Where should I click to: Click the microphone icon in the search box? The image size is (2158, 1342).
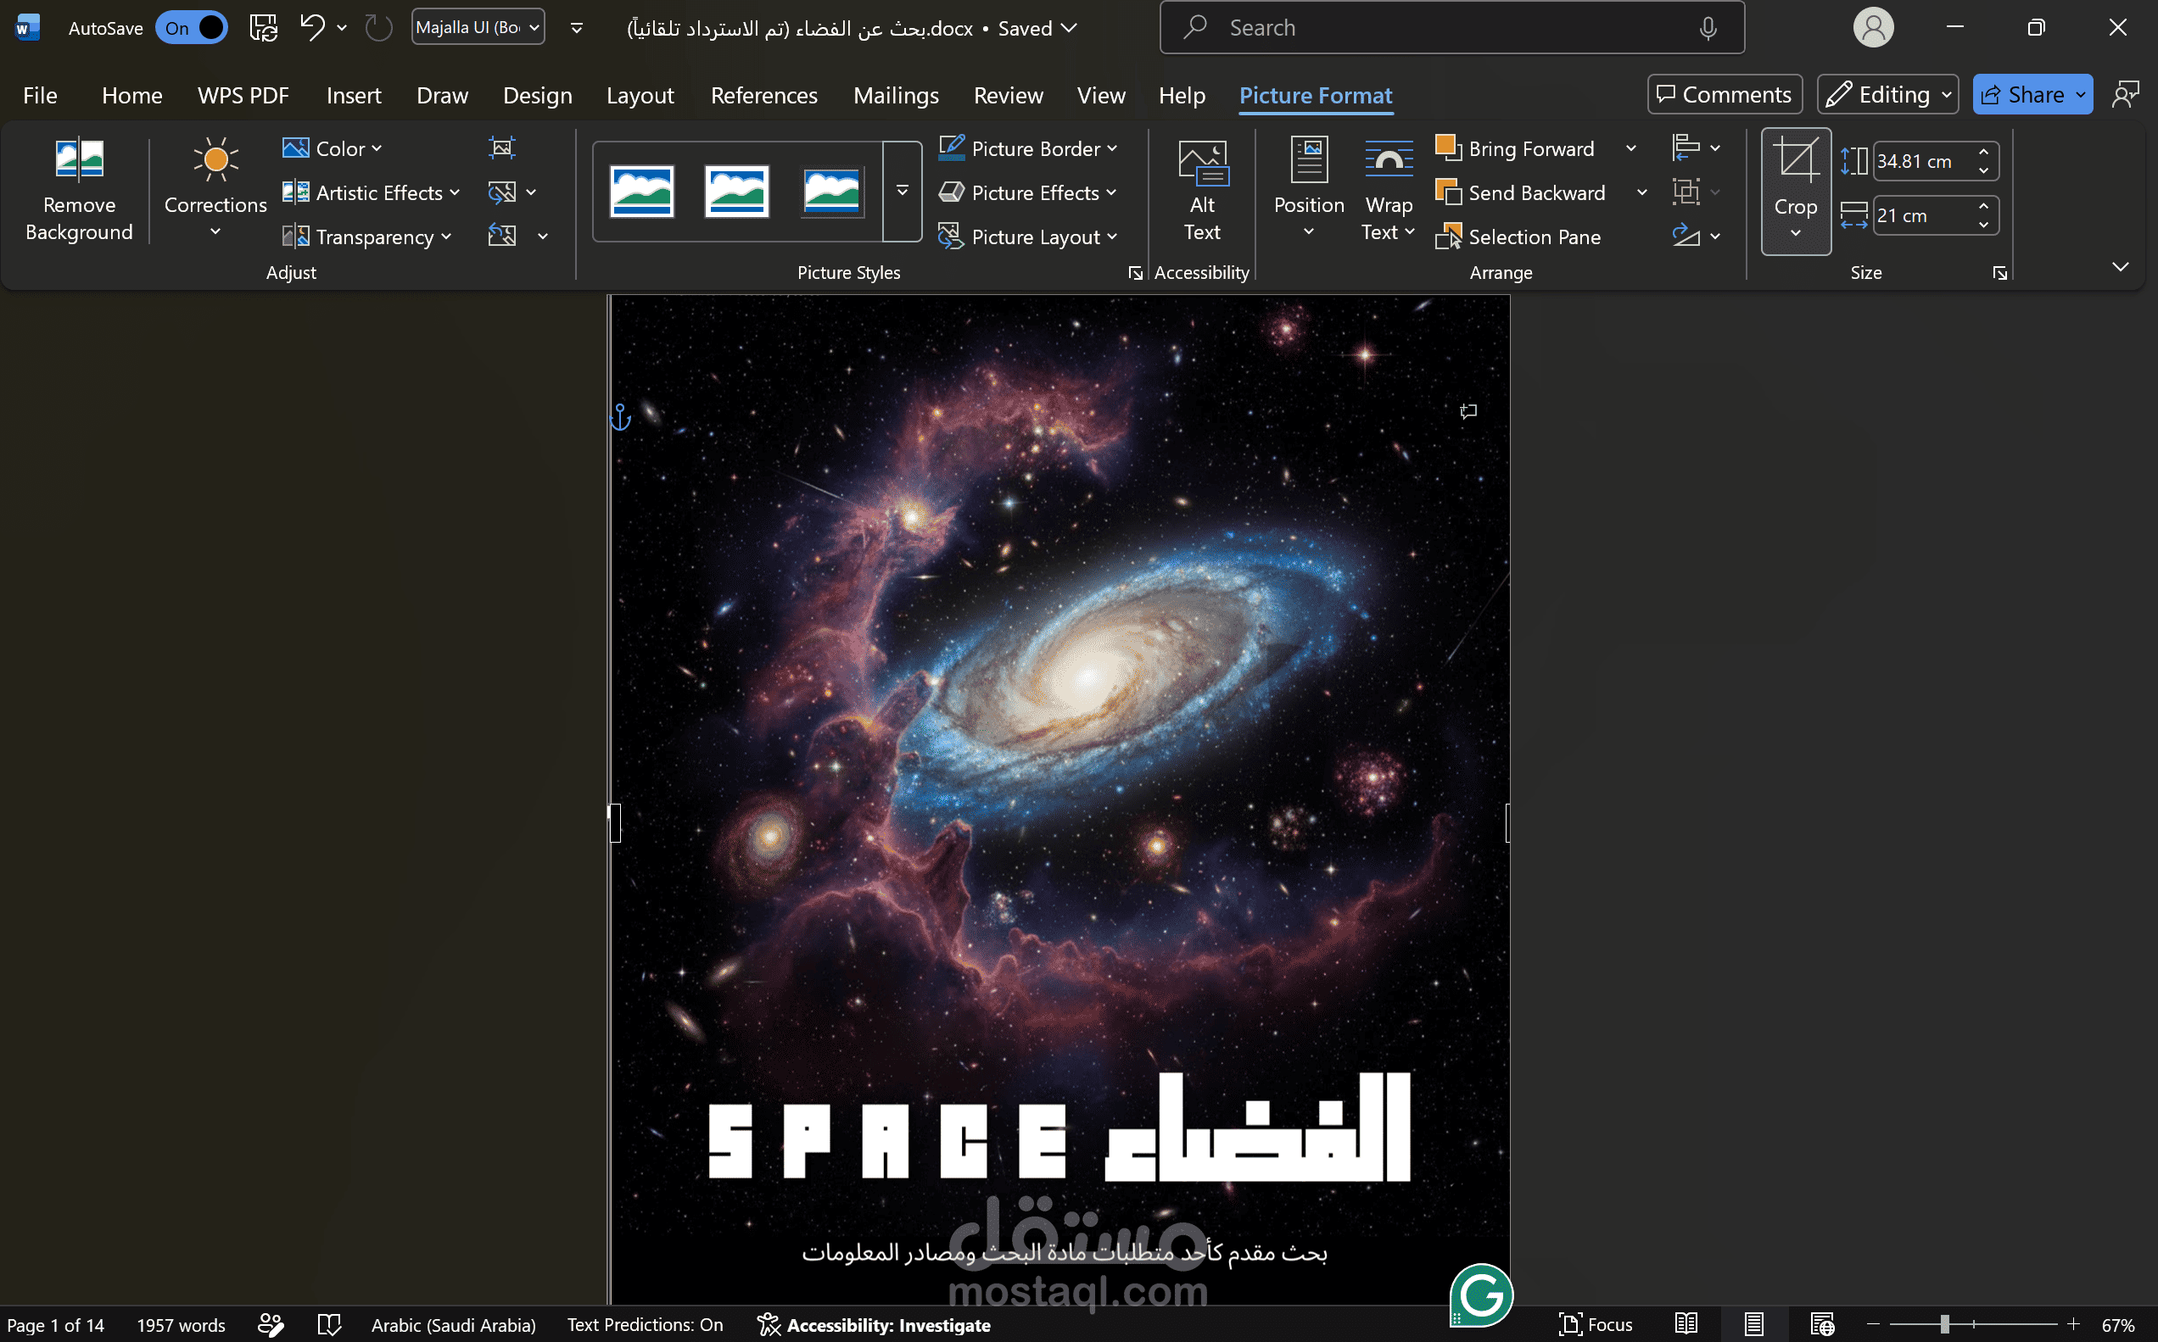1708,29
